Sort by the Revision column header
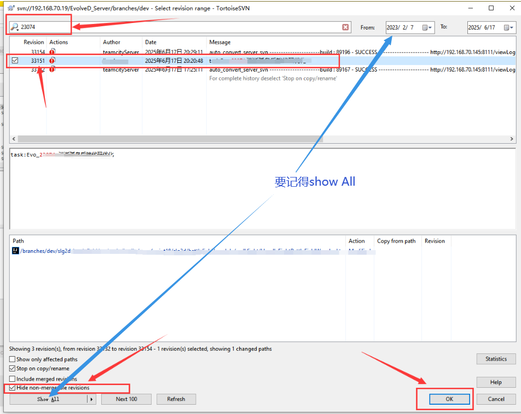521x414 pixels. pos(28,42)
